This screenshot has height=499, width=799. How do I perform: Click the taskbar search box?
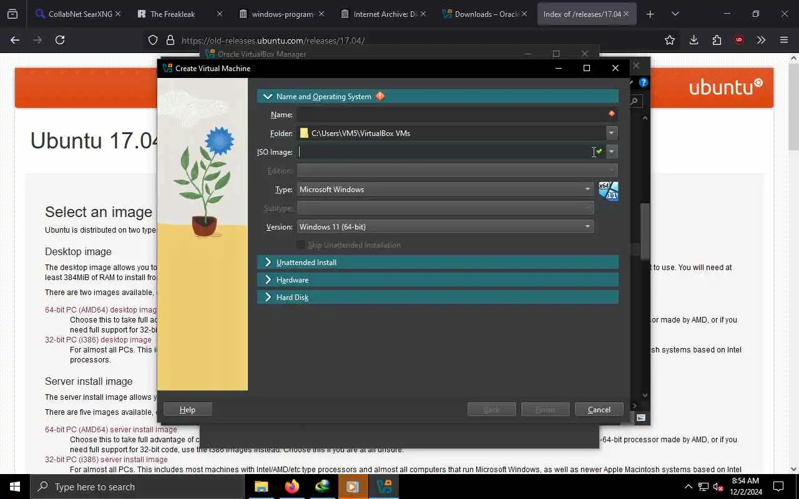click(x=137, y=487)
